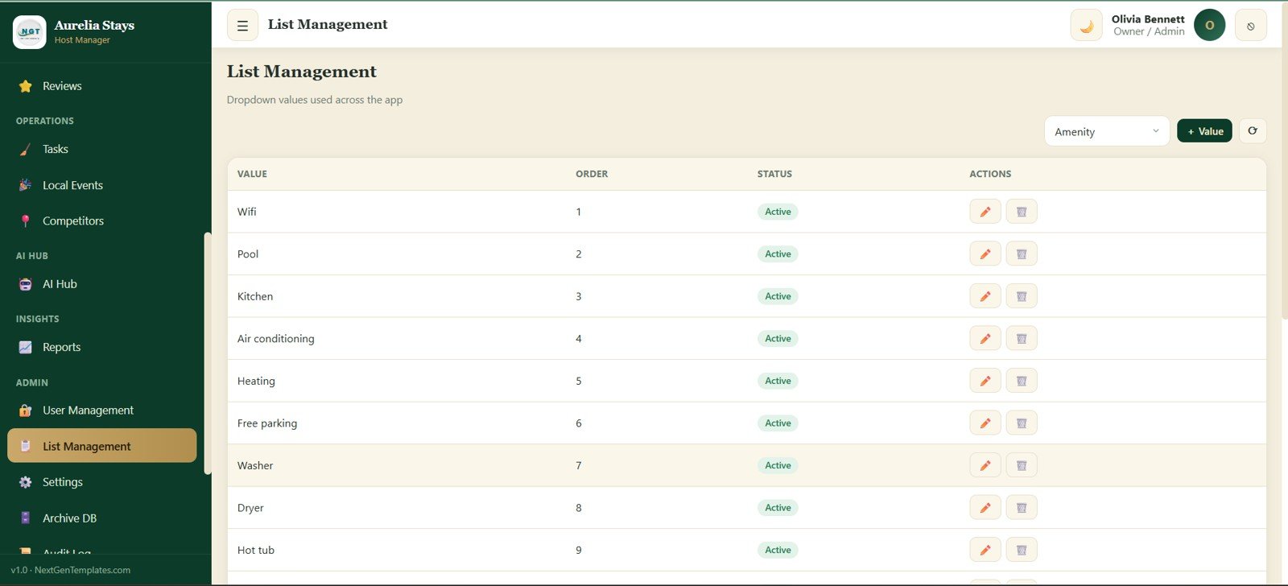Toggle dark mode moon icon

[x=1086, y=25]
